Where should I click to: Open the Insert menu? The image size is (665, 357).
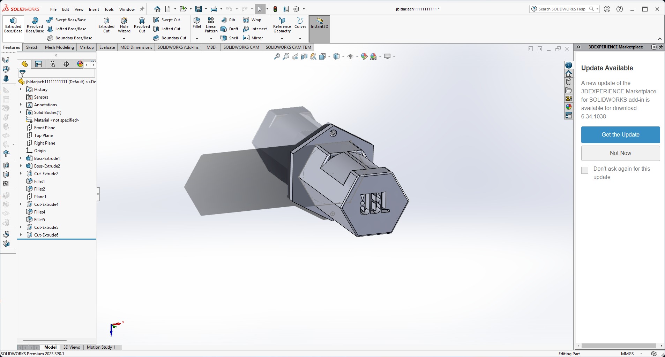coord(94,9)
